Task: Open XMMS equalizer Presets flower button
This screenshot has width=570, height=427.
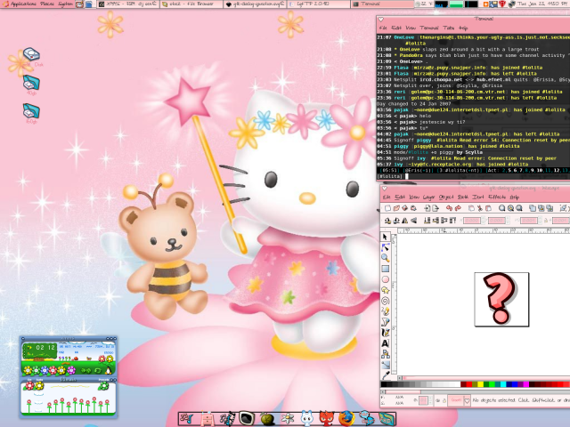Action: point(103,385)
